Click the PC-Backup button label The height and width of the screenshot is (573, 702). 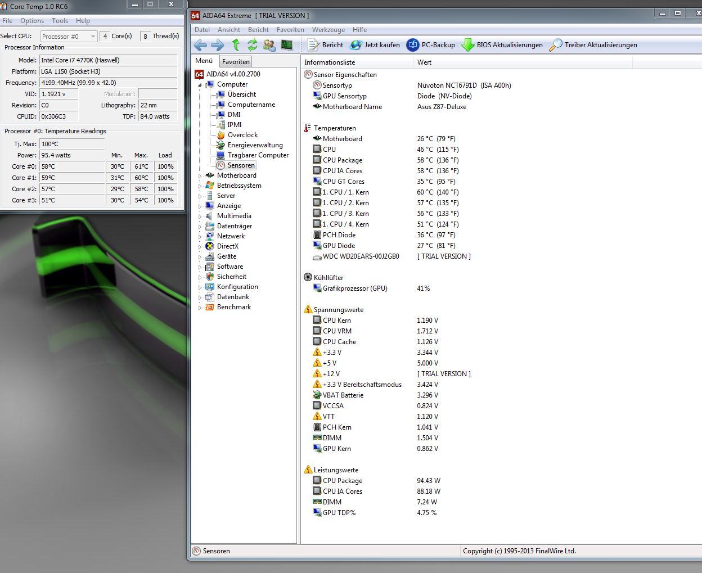point(438,45)
